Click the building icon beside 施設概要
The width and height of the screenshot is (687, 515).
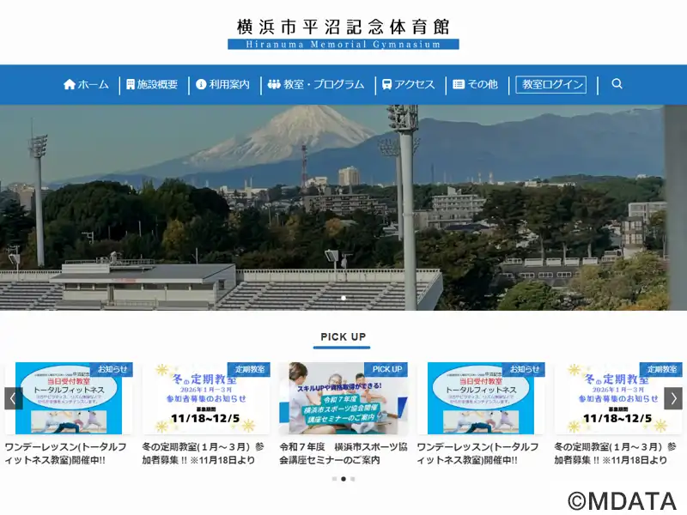pos(131,84)
